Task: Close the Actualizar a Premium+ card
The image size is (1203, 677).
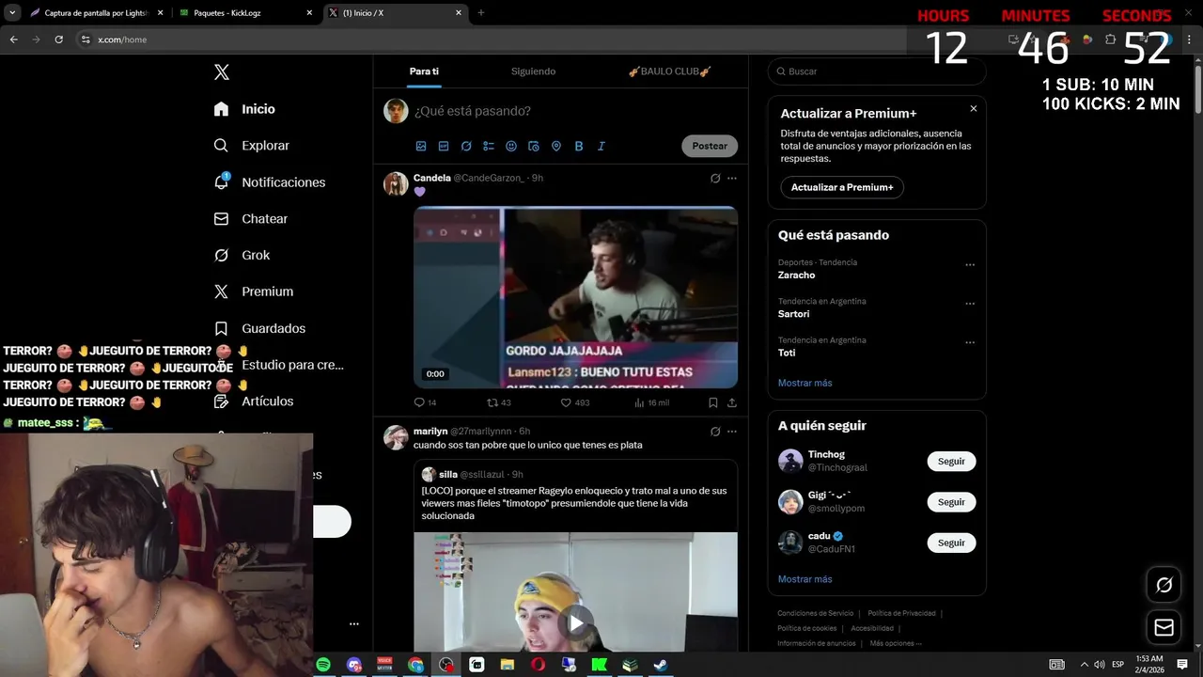Action: tap(973, 109)
